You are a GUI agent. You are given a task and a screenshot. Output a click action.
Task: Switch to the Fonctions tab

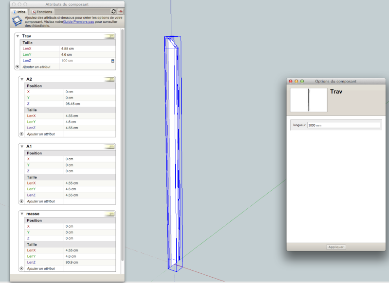[x=42, y=12]
